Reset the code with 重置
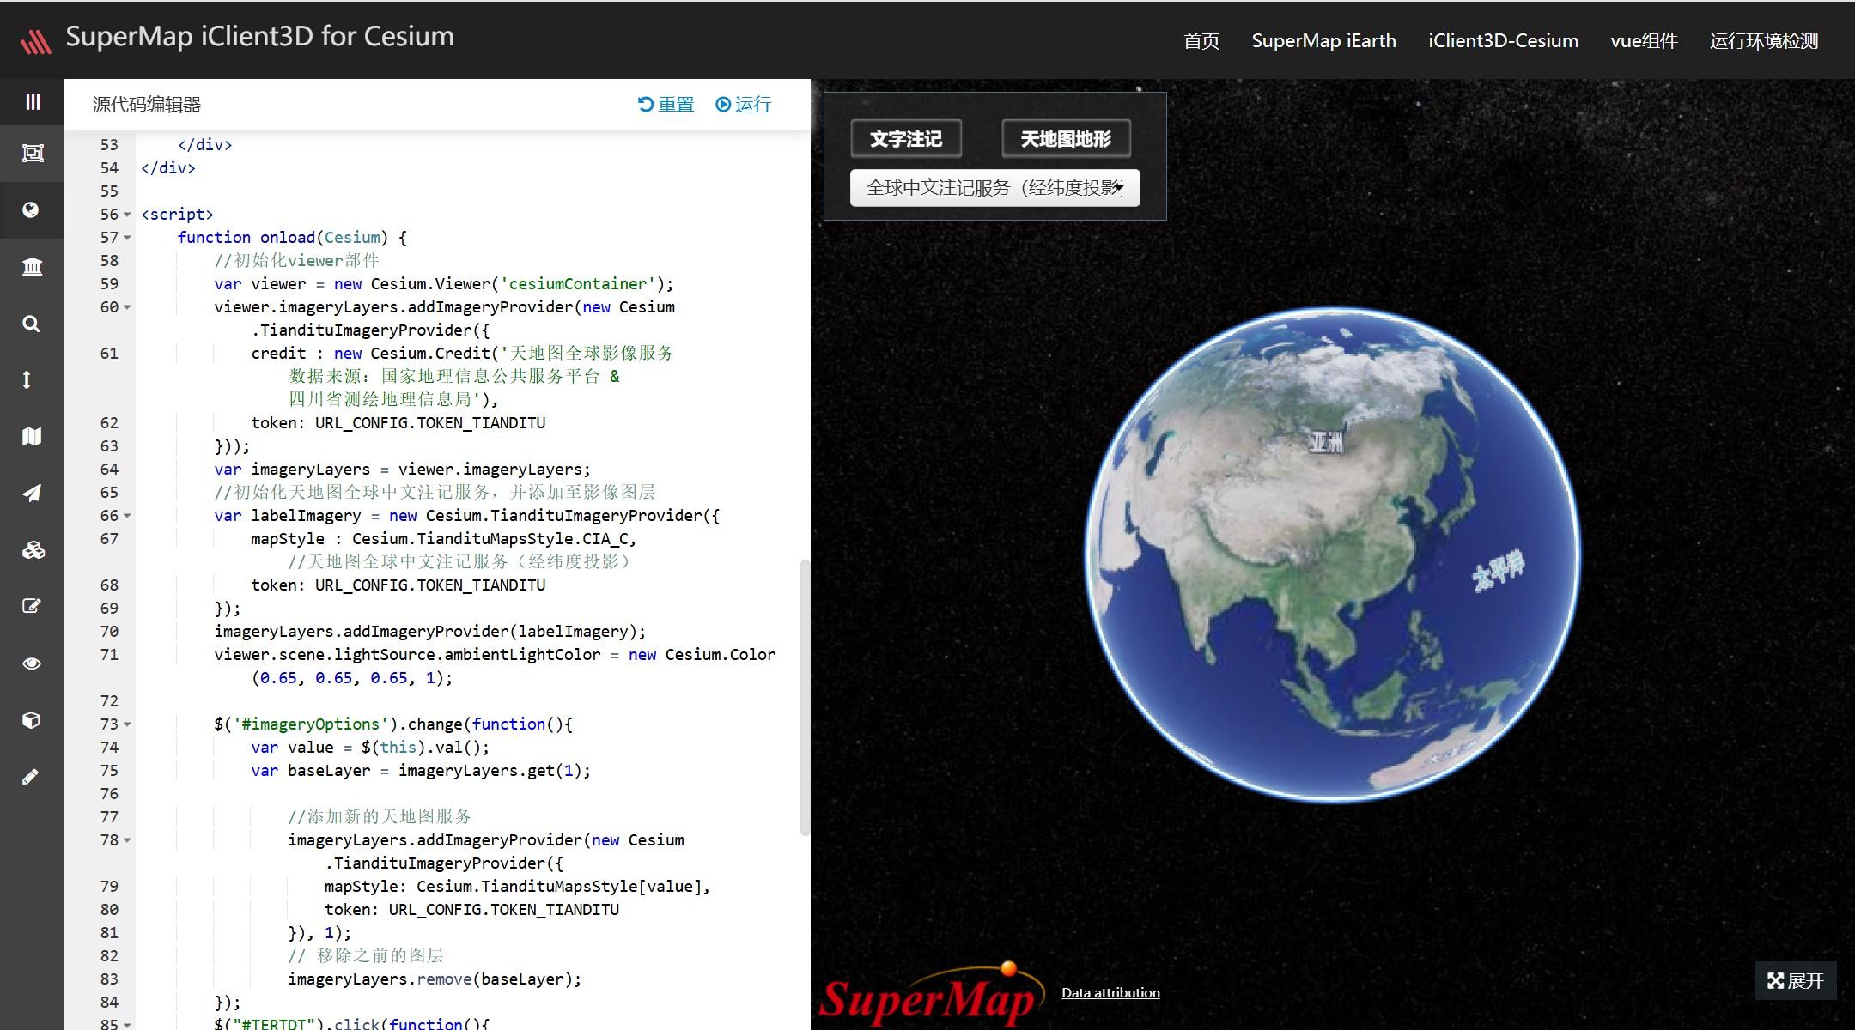The image size is (1855, 1030). click(666, 105)
